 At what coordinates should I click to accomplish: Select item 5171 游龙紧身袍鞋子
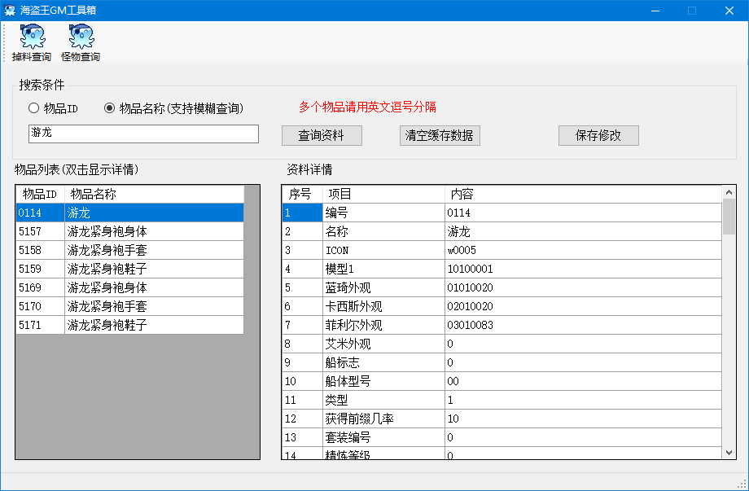pyautogui.click(x=122, y=325)
